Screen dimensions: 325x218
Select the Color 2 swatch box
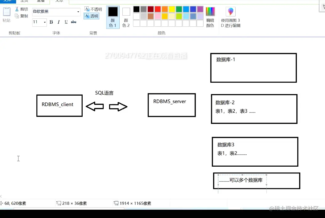(x=126, y=11)
